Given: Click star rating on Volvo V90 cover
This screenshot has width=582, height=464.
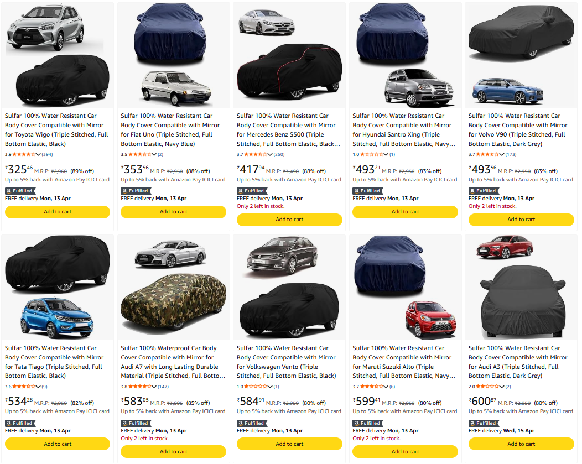Looking at the screenshot, I should [487, 154].
